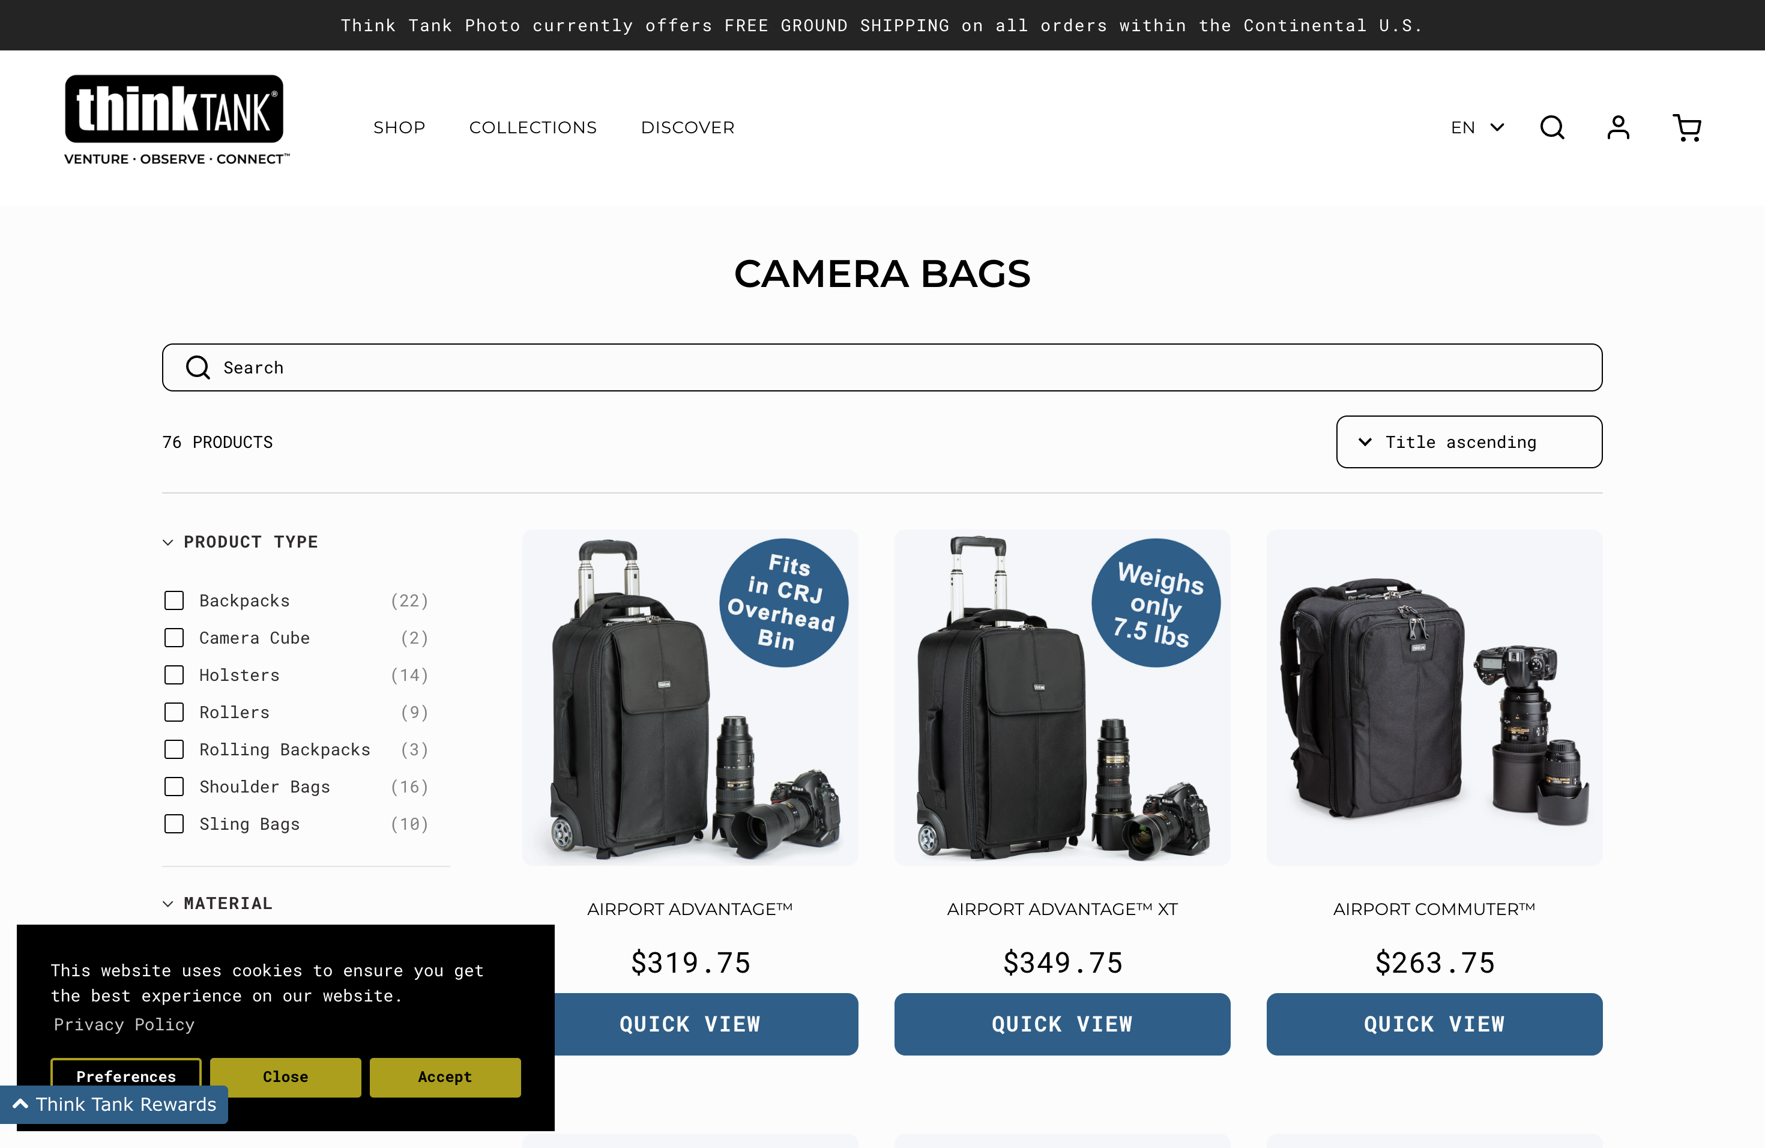Open the Airport Commuter product image
The width and height of the screenshot is (1765, 1148).
click(1434, 697)
